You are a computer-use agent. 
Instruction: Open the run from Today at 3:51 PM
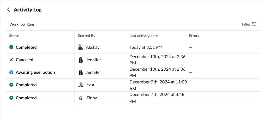tap(133, 47)
